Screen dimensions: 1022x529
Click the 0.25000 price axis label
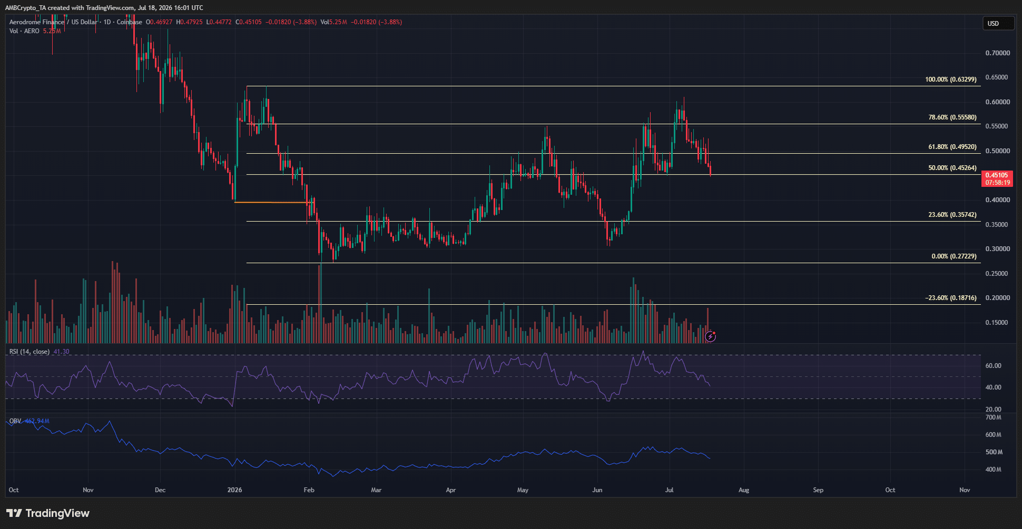(x=998, y=274)
